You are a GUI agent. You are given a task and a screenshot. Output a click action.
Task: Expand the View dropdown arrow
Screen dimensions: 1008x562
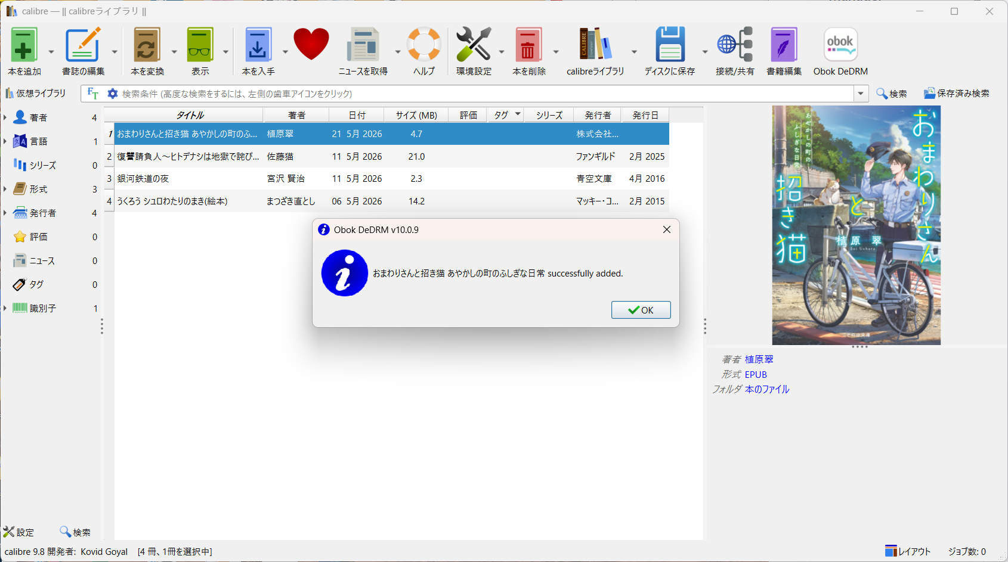(225, 52)
